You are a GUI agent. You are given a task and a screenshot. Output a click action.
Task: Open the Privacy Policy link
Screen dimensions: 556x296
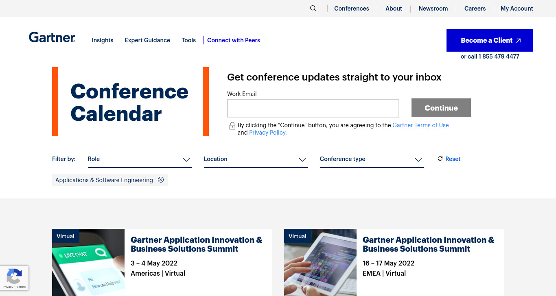click(268, 133)
